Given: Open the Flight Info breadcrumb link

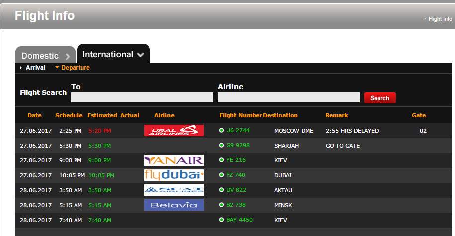Looking at the screenshot, I should pos(440,19).
